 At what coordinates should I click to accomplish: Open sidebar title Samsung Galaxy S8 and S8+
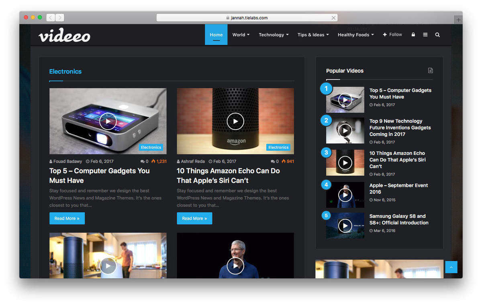point(399,219)
